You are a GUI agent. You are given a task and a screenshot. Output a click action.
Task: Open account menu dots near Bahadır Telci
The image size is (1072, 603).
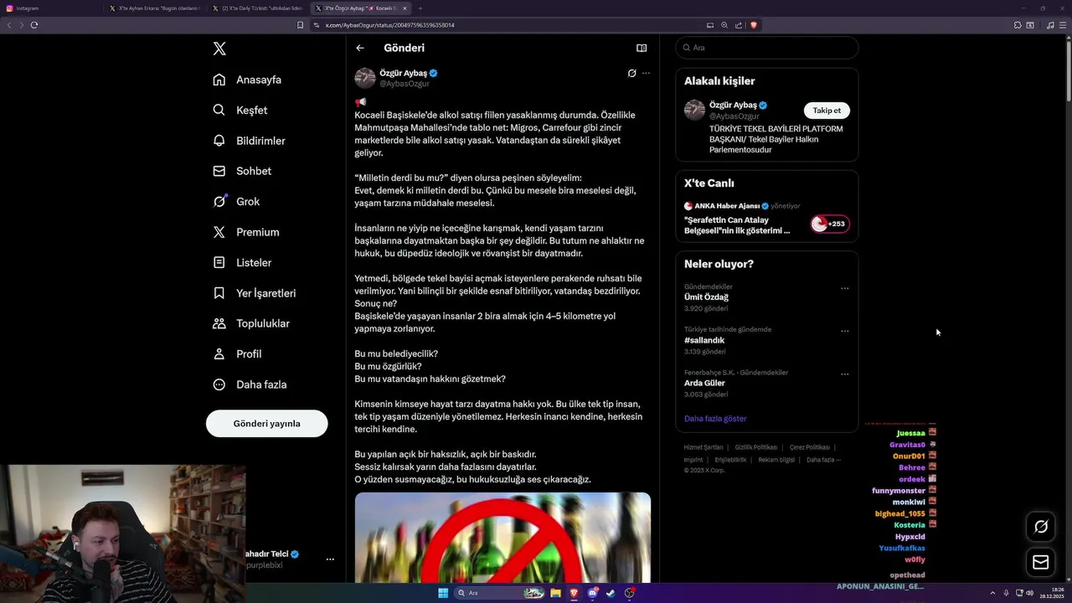point(330,559)
